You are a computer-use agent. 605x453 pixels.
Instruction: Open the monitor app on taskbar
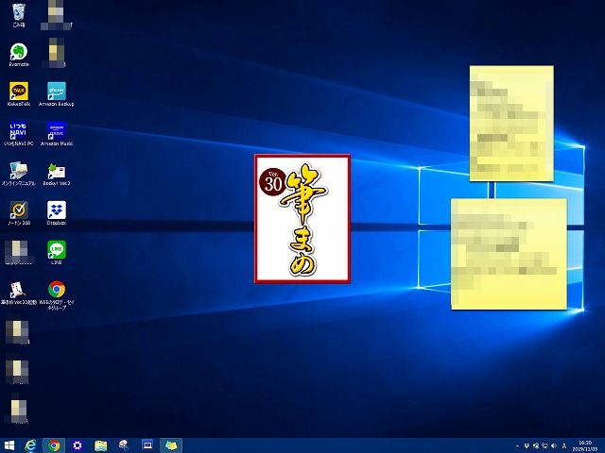pos(147,445)
